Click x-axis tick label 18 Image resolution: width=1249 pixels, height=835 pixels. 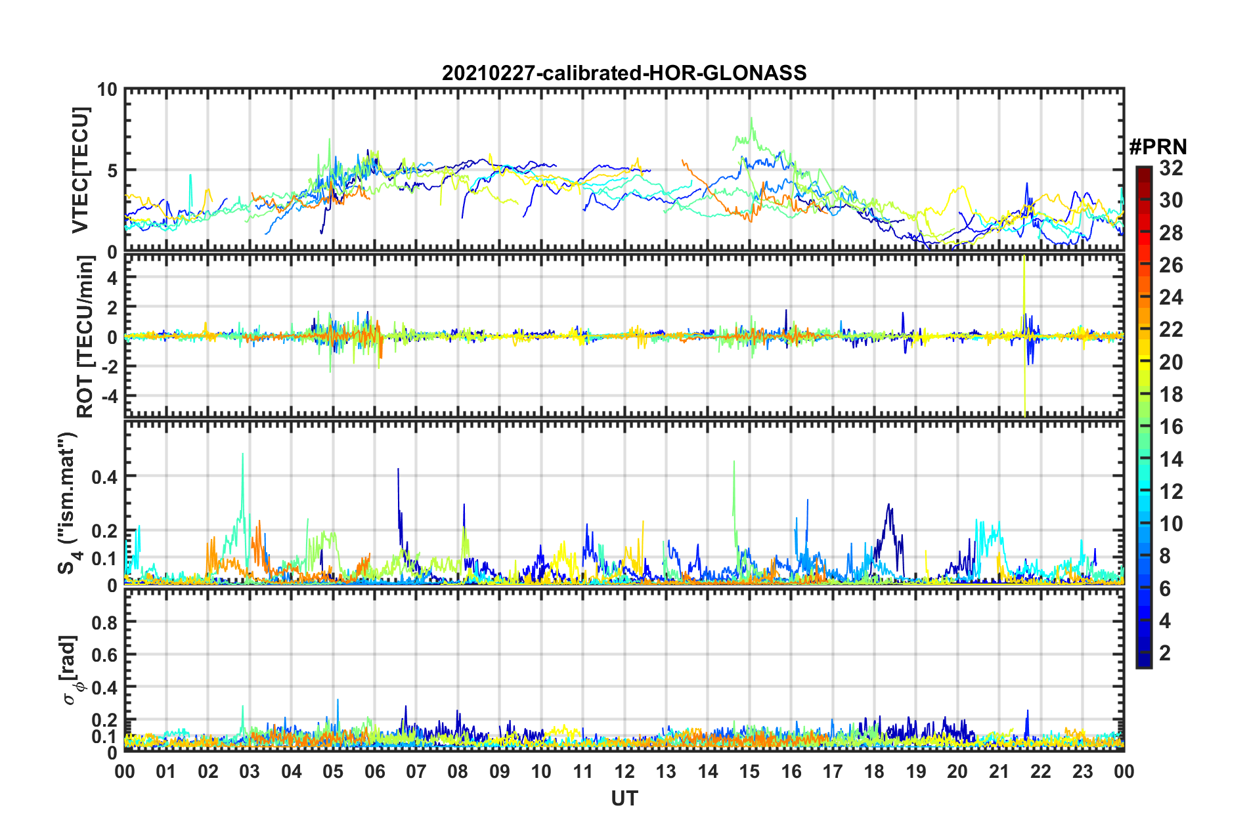point(874,771)
